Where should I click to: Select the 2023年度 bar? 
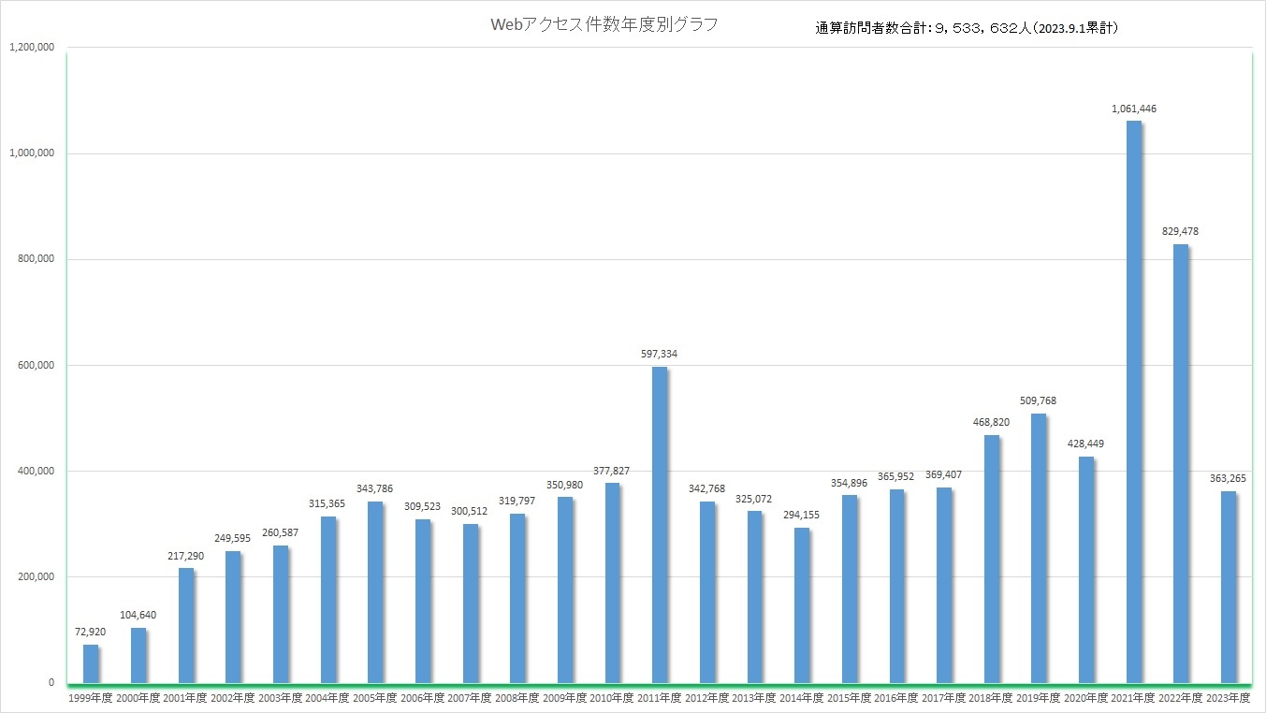[1228, 587]
